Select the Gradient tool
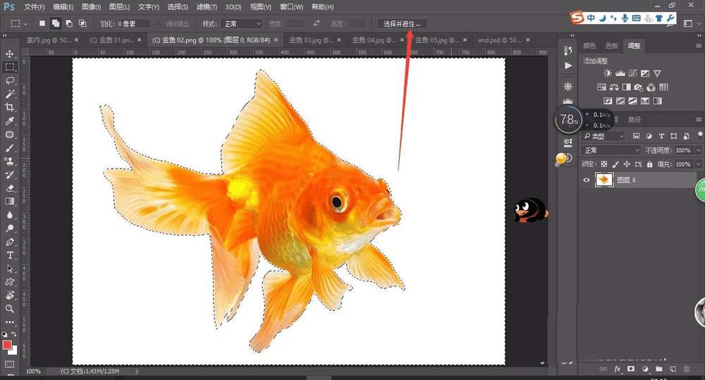Screen dimensions: 705x380 coord(9,202)
